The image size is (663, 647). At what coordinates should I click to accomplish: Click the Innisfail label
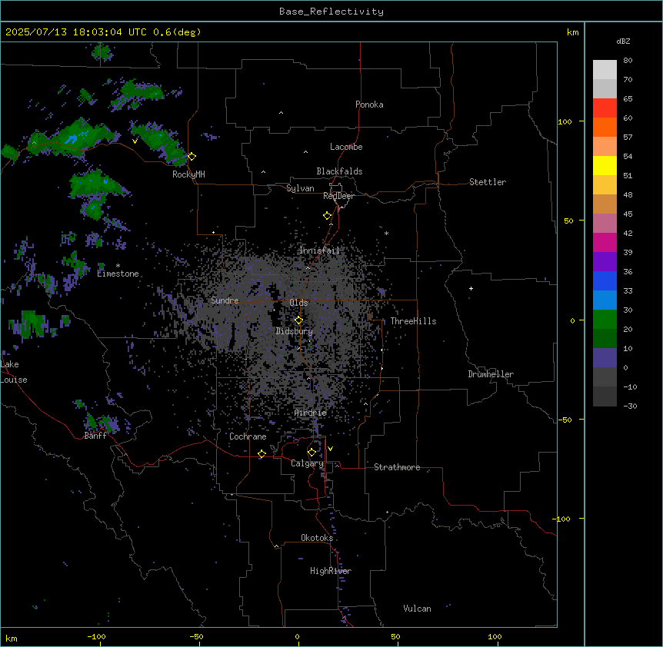coord(319,251)
